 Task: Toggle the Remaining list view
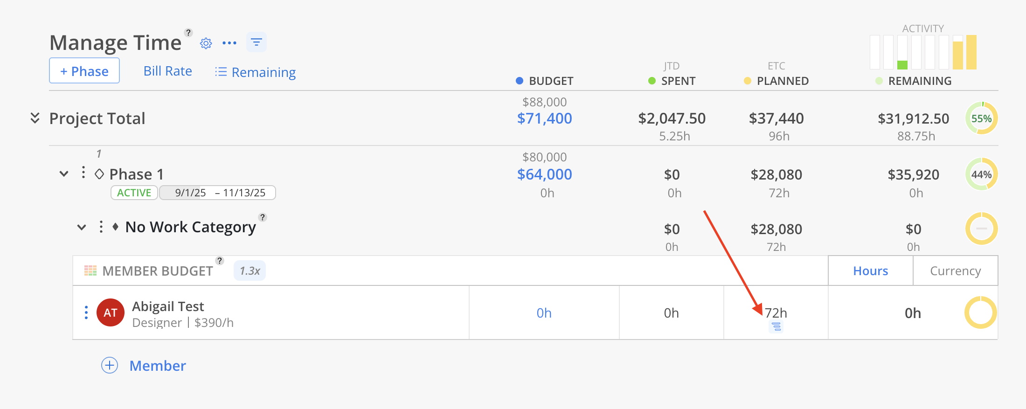(255, 72)
